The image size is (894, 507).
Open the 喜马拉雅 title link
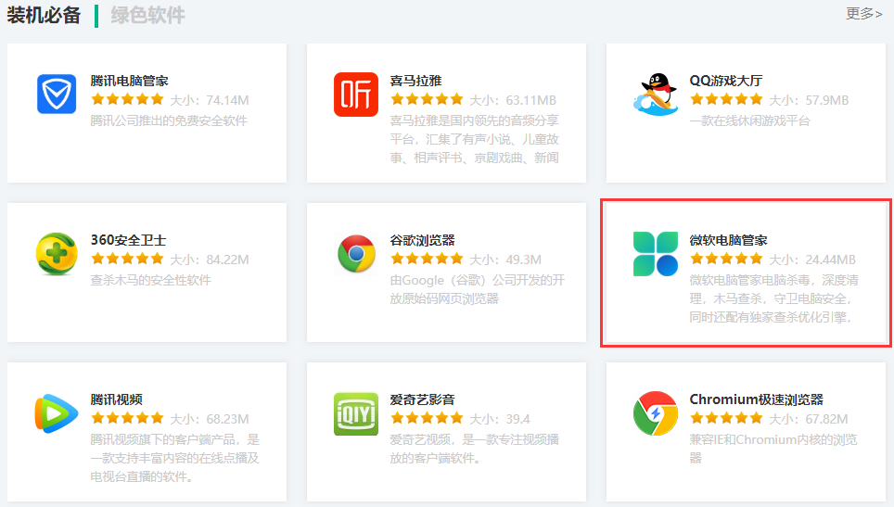click(415, 81)
